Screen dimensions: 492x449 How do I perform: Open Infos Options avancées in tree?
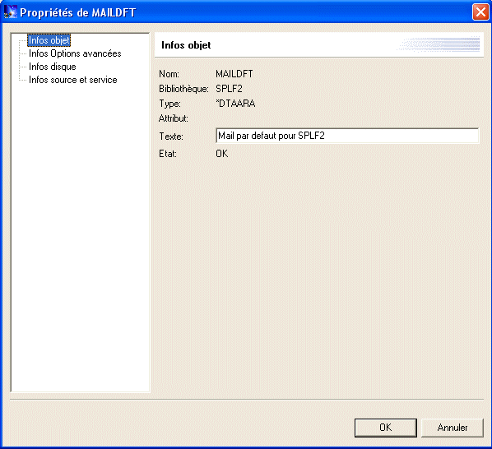75,53
